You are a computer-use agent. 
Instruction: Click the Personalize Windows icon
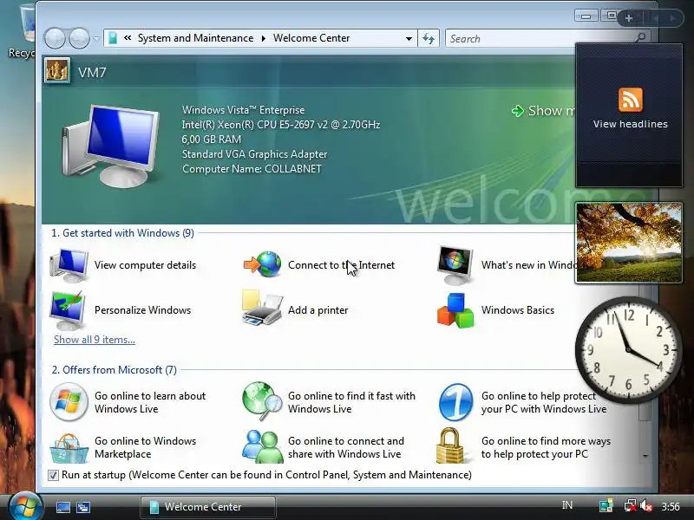point(68,310)
